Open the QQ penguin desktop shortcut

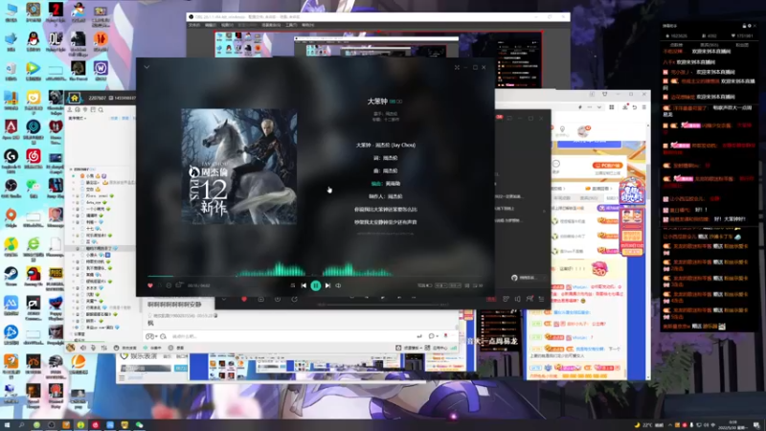(x=34, y=41)
